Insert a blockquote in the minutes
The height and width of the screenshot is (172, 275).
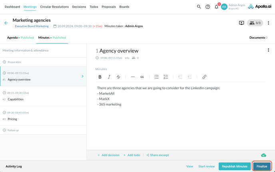tap(142, 77)
